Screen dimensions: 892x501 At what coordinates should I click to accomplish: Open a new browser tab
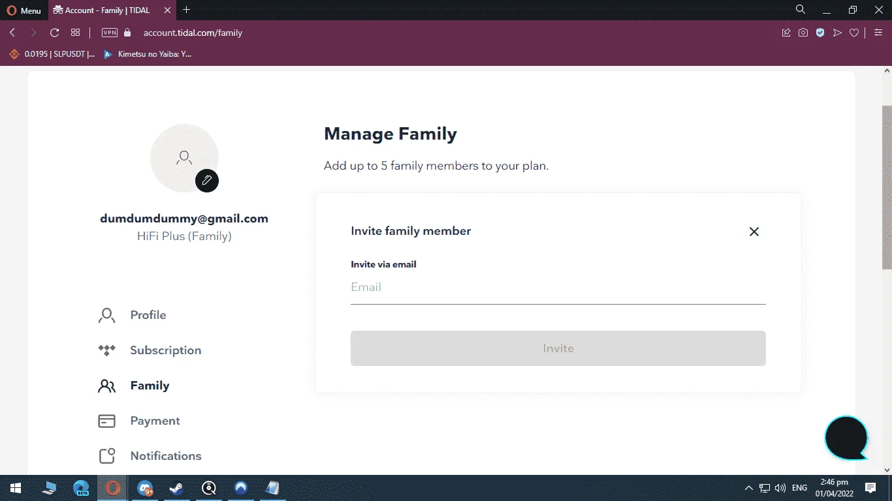pos(187,10)
